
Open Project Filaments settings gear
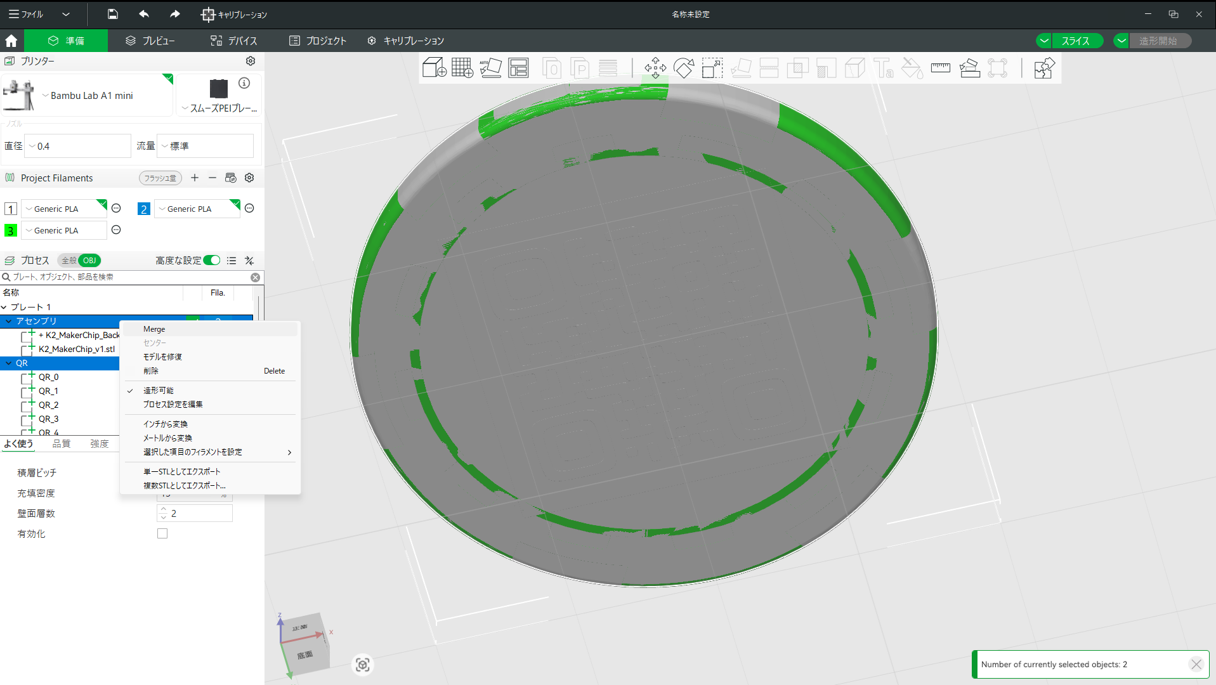click(249, 178)
